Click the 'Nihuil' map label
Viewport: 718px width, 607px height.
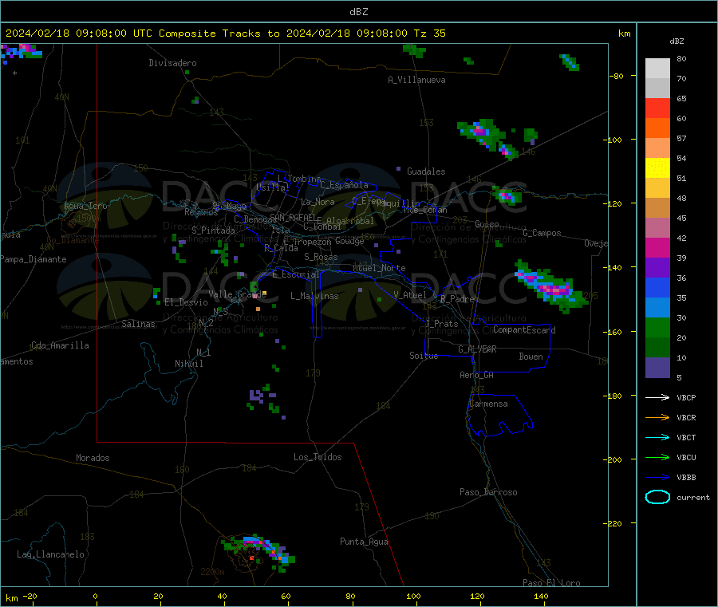[x=189, y=364]
